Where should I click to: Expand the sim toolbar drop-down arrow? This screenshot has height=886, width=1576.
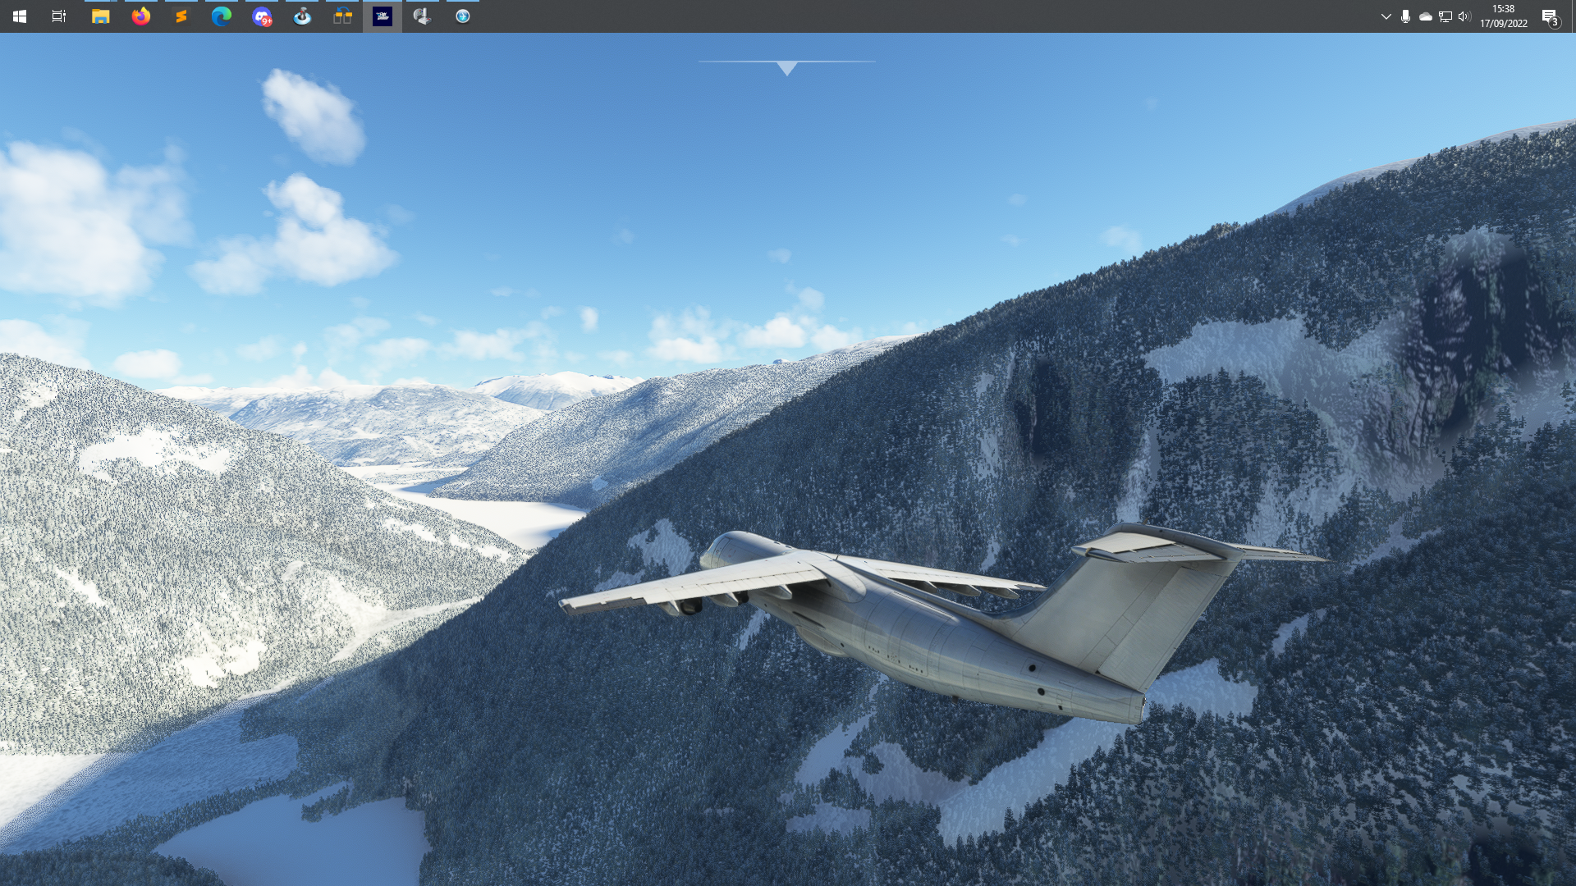point(786,68)
